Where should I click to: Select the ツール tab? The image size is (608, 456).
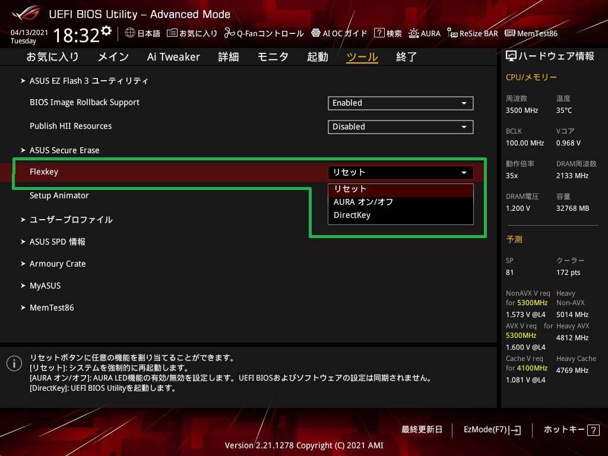click(x=362, y=57)
